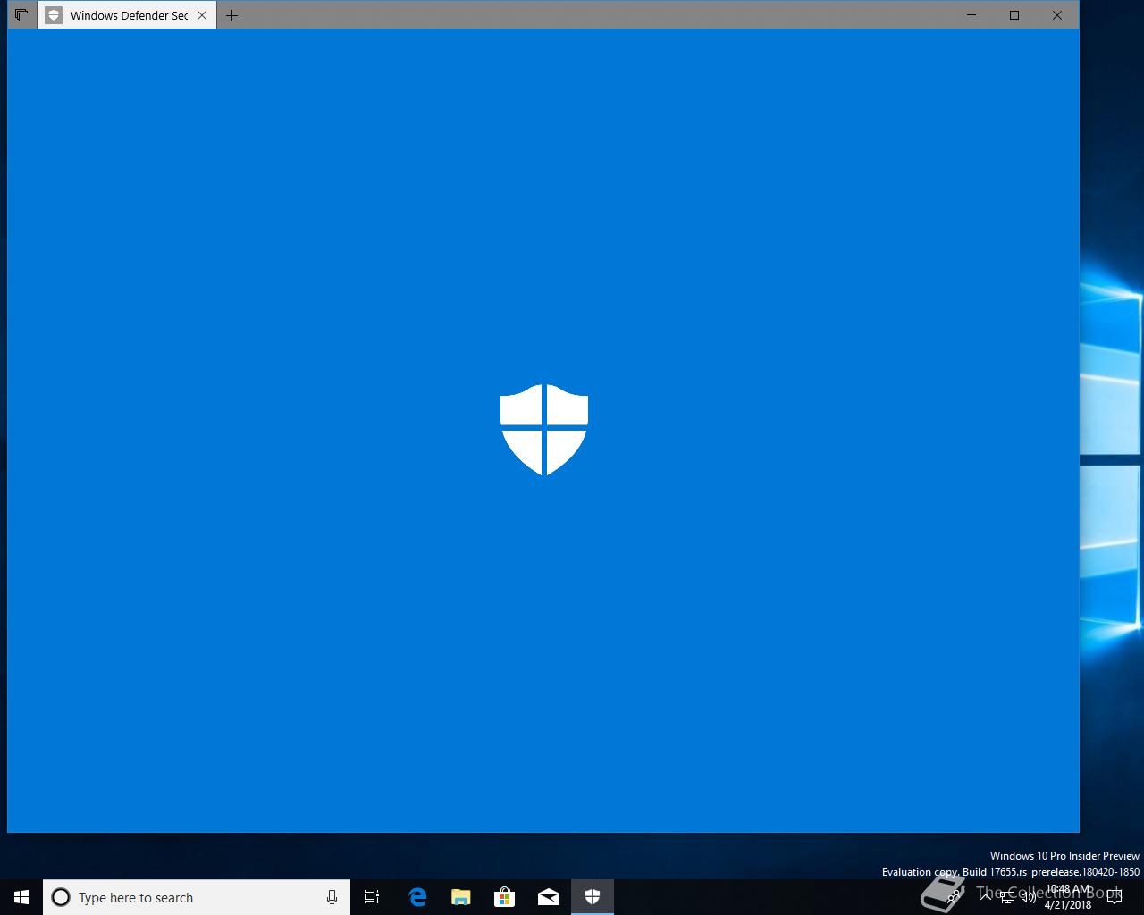Open the tab sets overview icon
This screenshot has height=915, width=1144.
[22, 15]
